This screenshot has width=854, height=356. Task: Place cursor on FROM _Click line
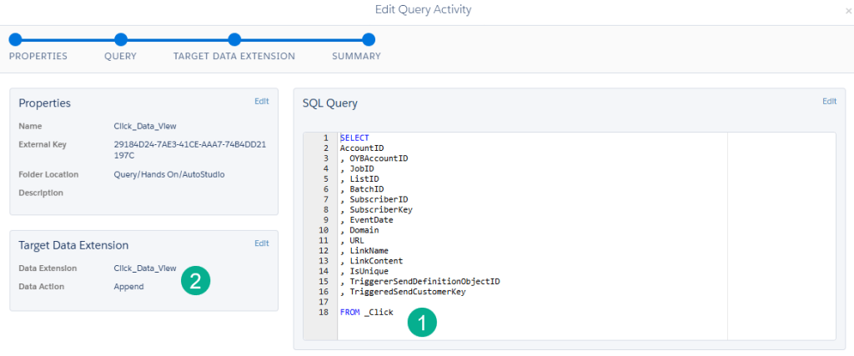(366, 313)
